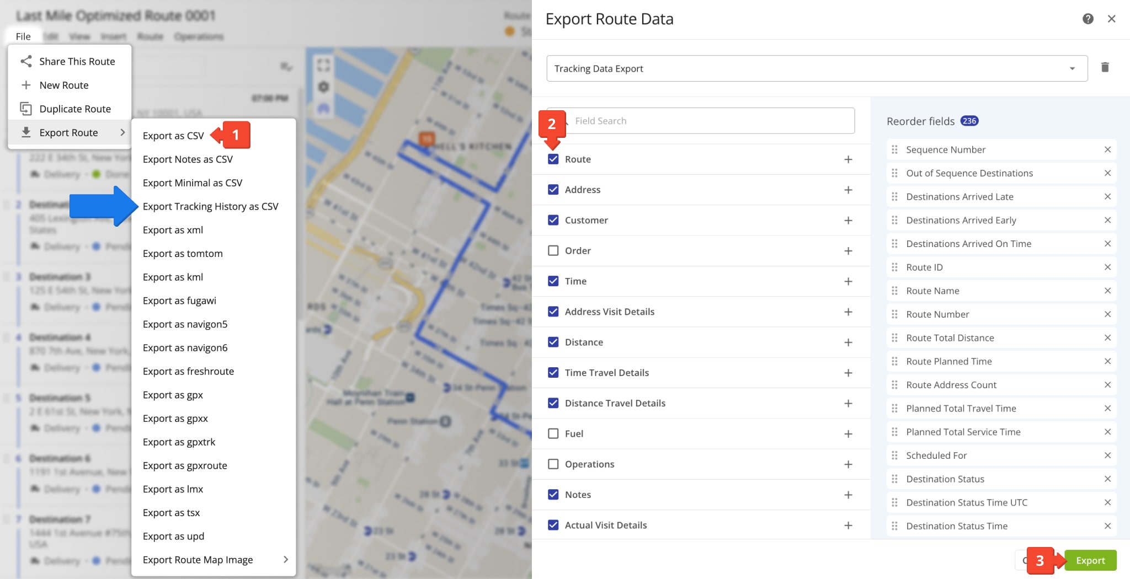Open the Tracking Data Export template dropdown
The width and height of the screenshot is (1130, 579).
point(817,68)
